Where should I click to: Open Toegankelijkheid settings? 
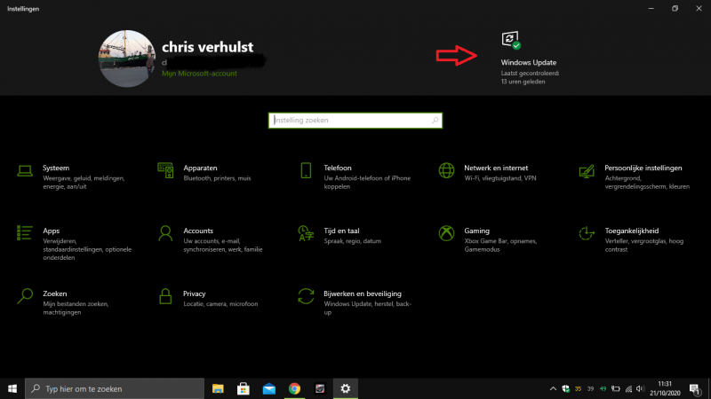coord(631,231)
